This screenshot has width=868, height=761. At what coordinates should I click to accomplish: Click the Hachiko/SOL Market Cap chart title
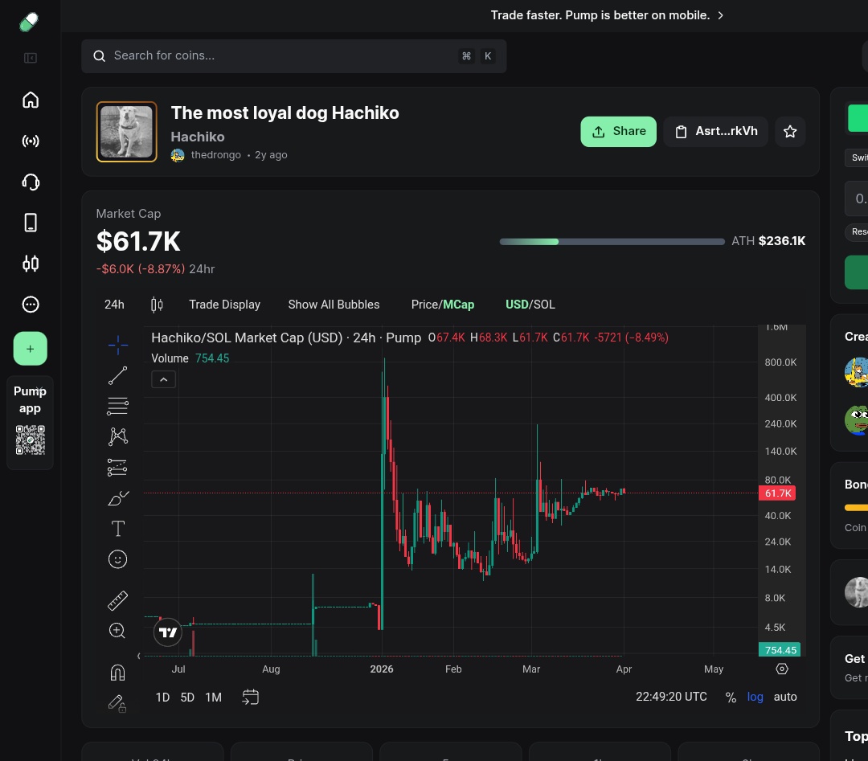(x=286, y=338)
